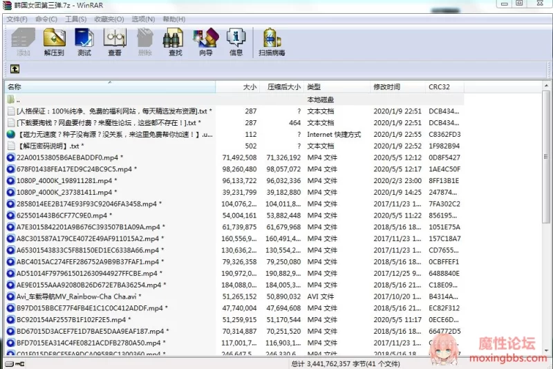Click the WinRAR title bar app icon
553x369 pixels.
pyautogui.click(x=7, y=6)
